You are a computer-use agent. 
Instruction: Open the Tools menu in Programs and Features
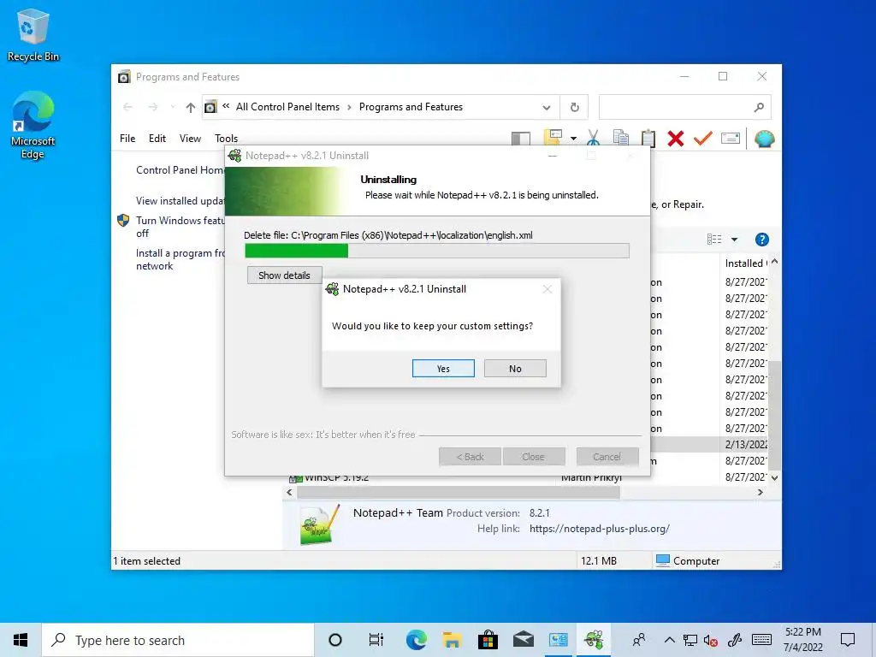pos(226,138)
